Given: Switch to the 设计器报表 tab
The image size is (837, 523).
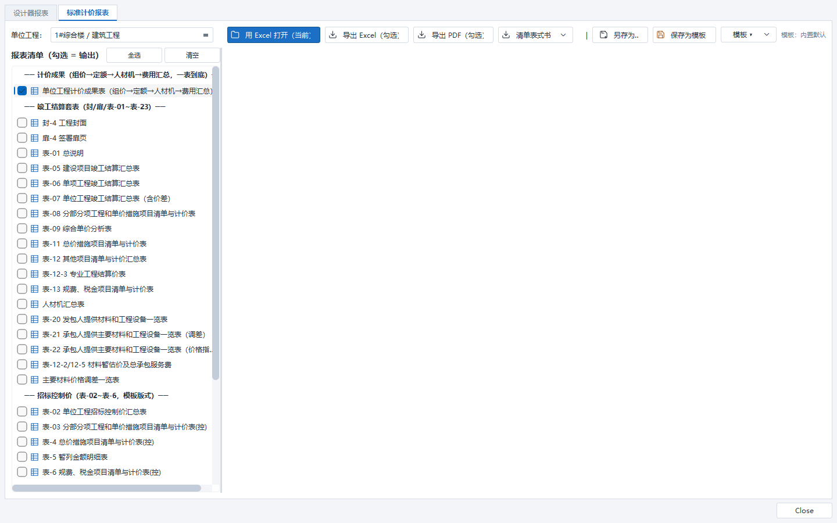Looking at the screenshot, I should click(31, 13).
